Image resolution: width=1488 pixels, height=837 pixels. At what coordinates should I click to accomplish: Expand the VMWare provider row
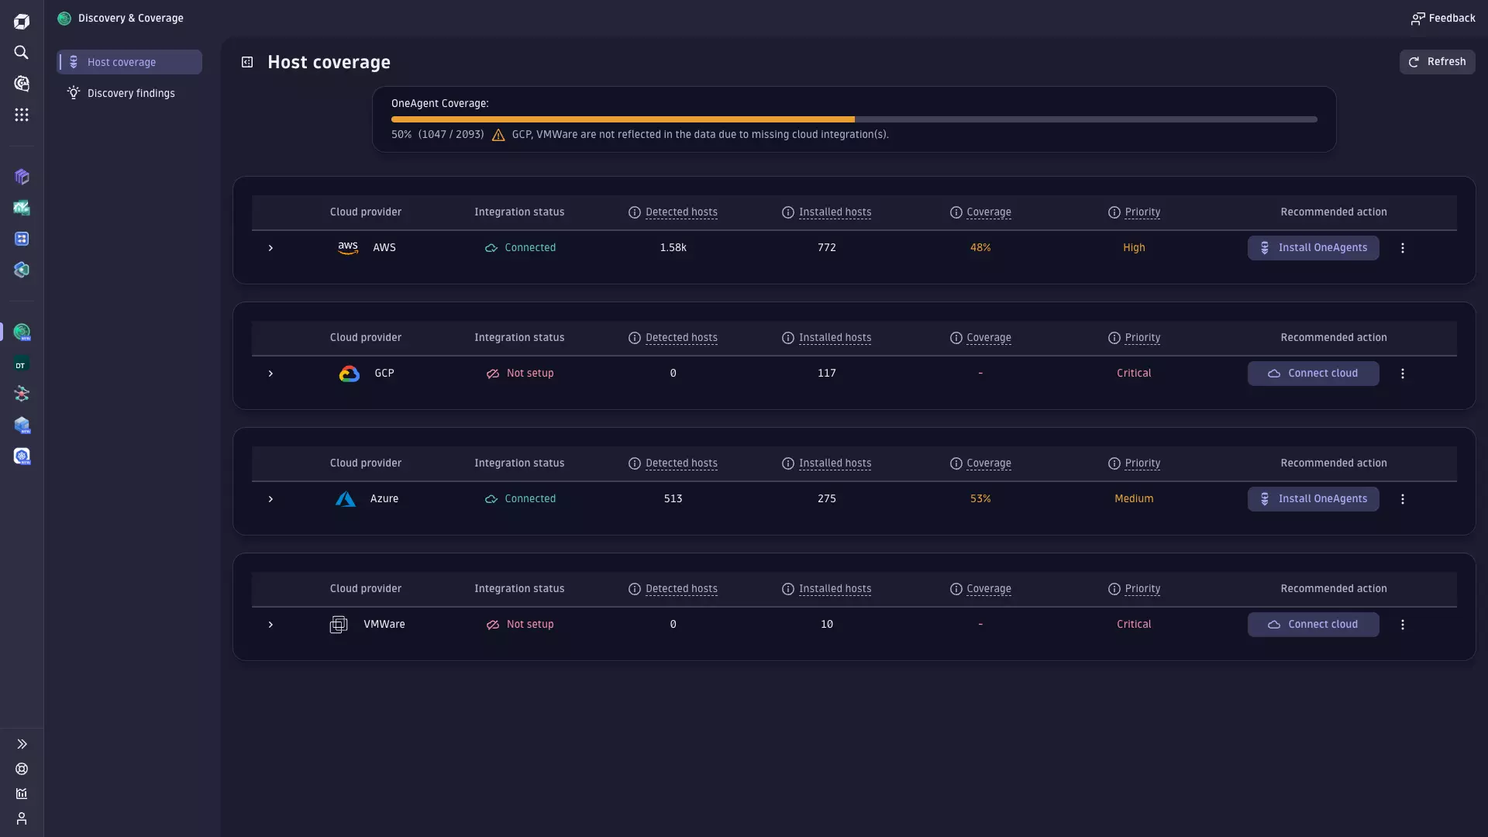(x=270, y=625)
